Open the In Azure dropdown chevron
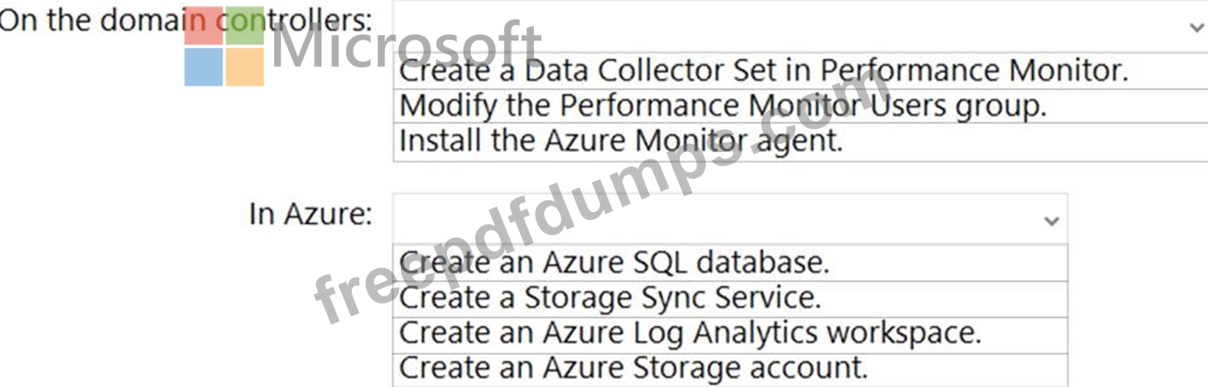This screenshot has width=1208, height=387. pyautogui.click(x=1050, y=221)
